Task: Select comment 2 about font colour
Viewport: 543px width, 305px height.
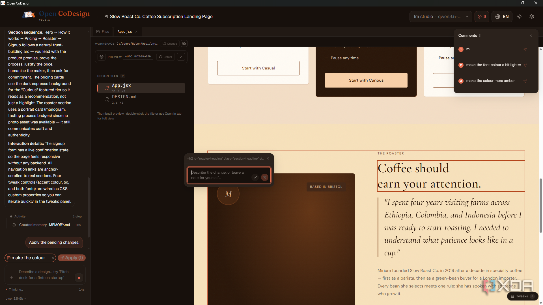Action: click(494, 65)
